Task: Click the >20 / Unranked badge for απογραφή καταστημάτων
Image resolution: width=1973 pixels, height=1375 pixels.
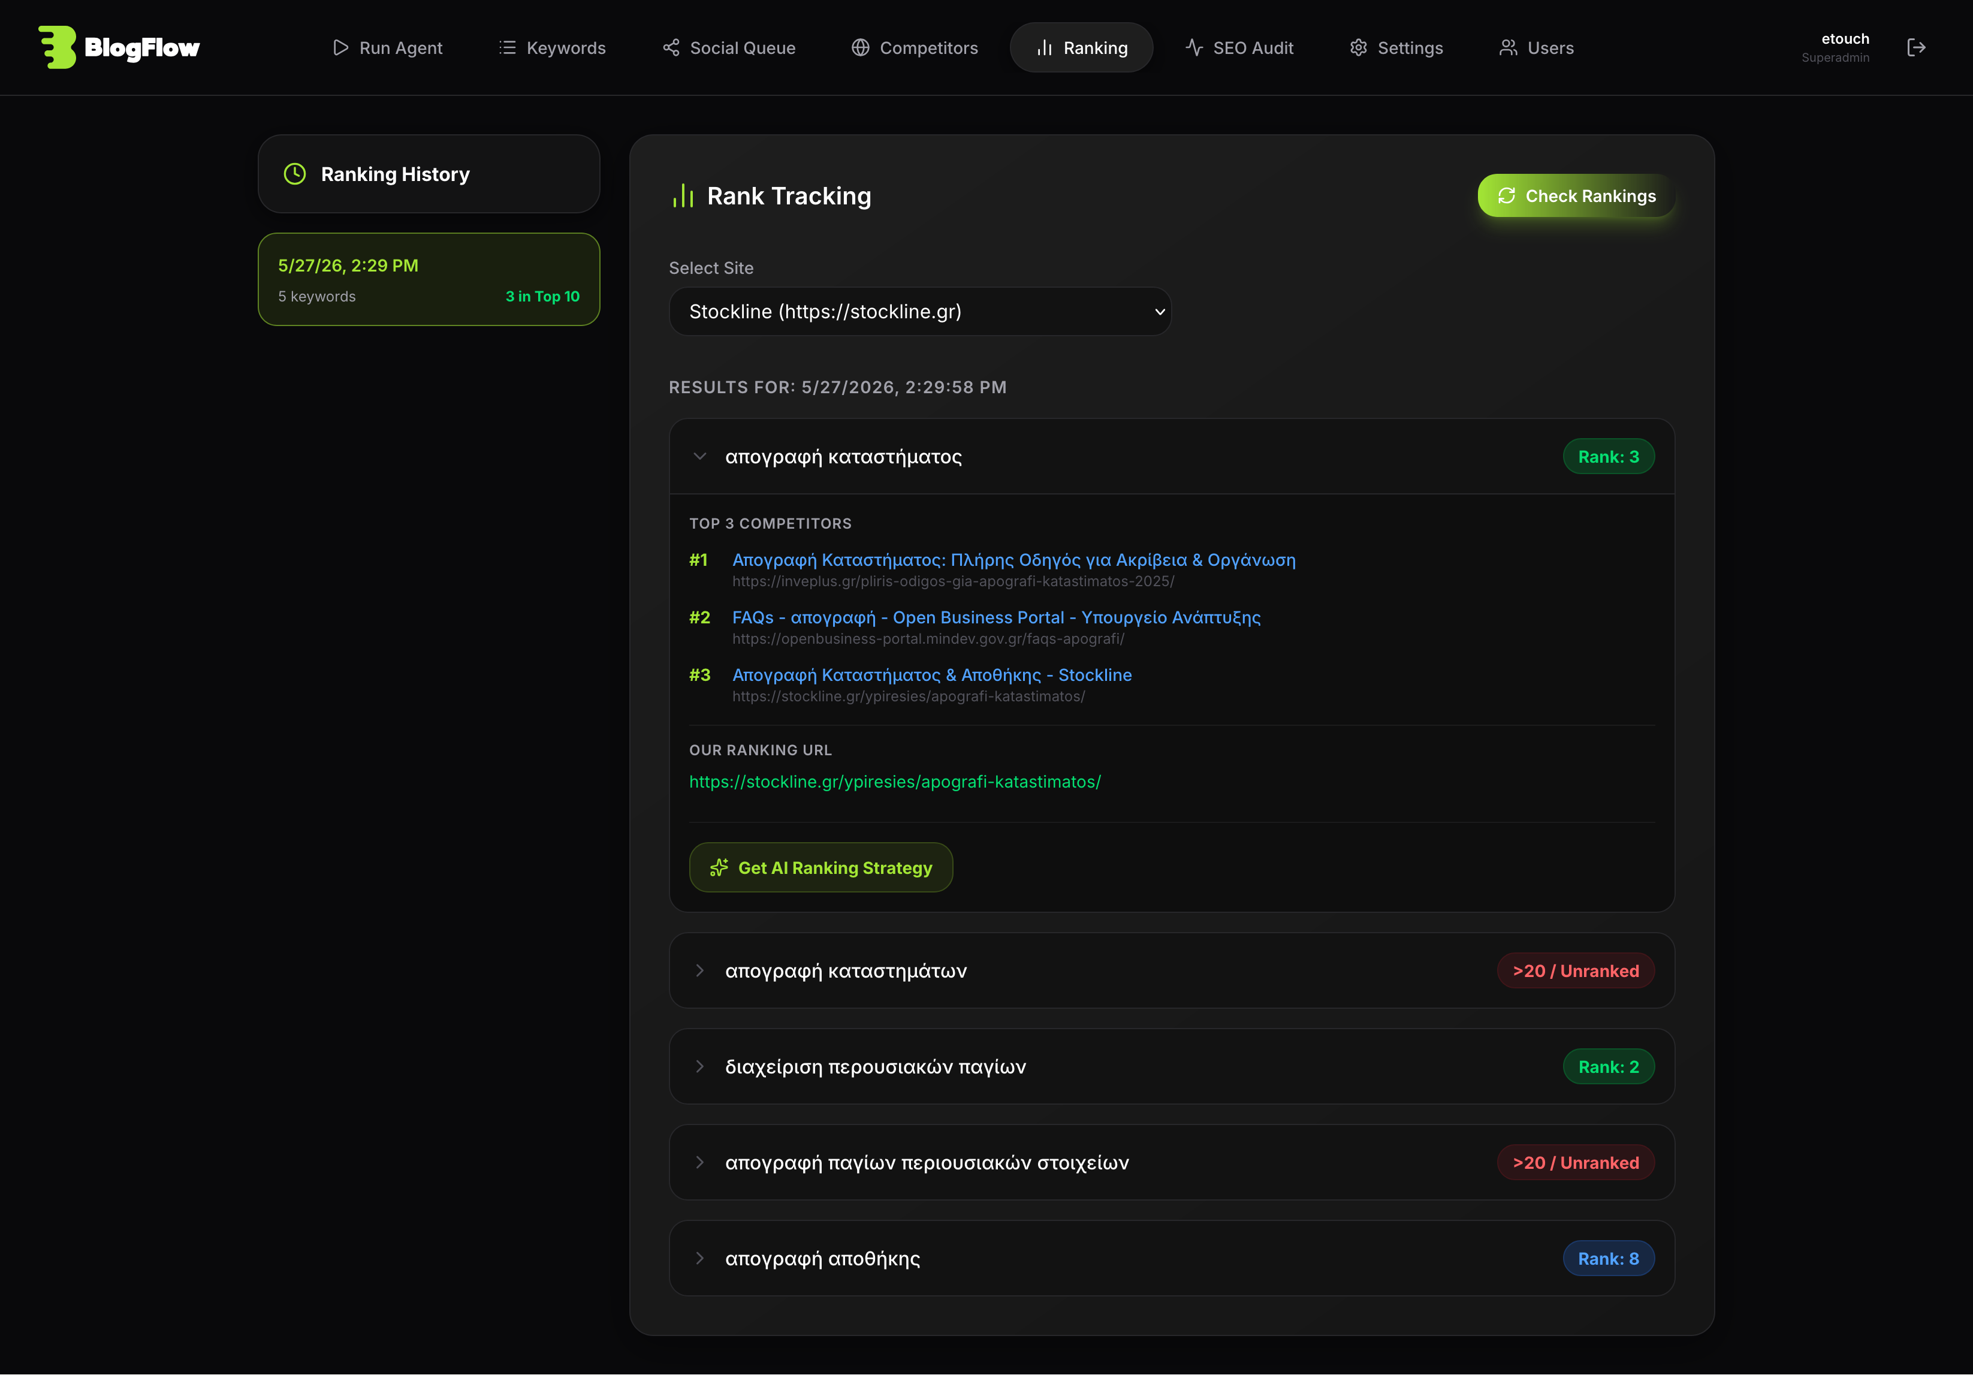Action: click(x=1575, y=970)
